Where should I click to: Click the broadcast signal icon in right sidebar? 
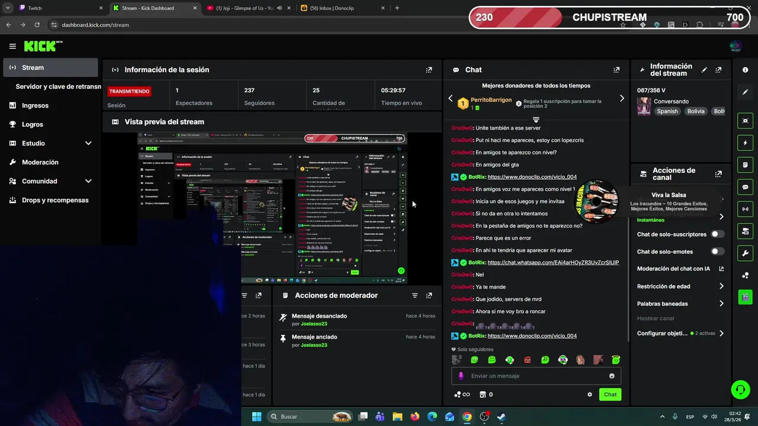745,209
